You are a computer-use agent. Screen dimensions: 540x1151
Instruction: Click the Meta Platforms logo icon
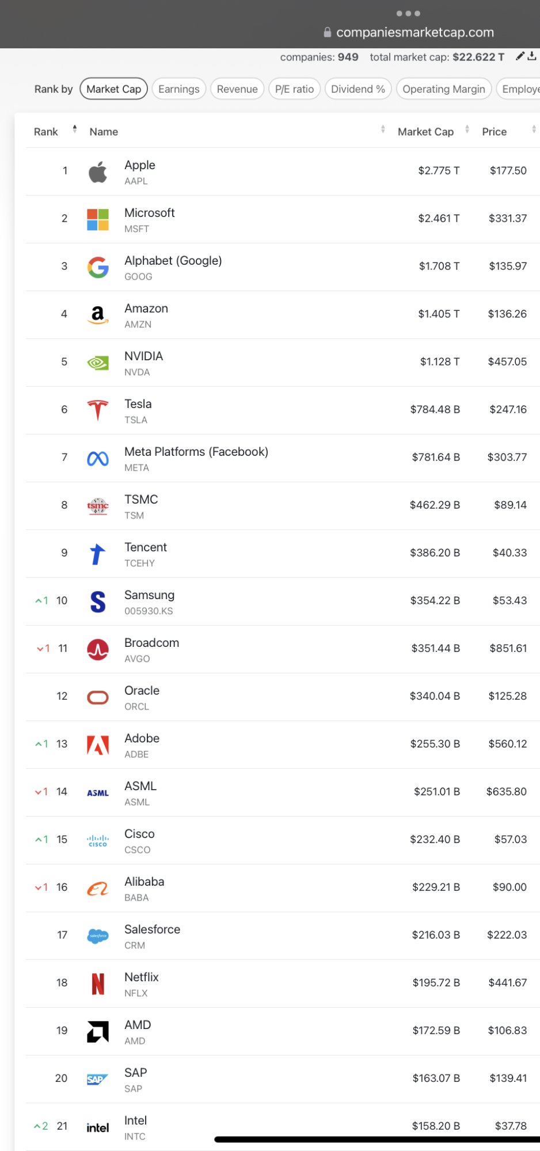[98, 458]
